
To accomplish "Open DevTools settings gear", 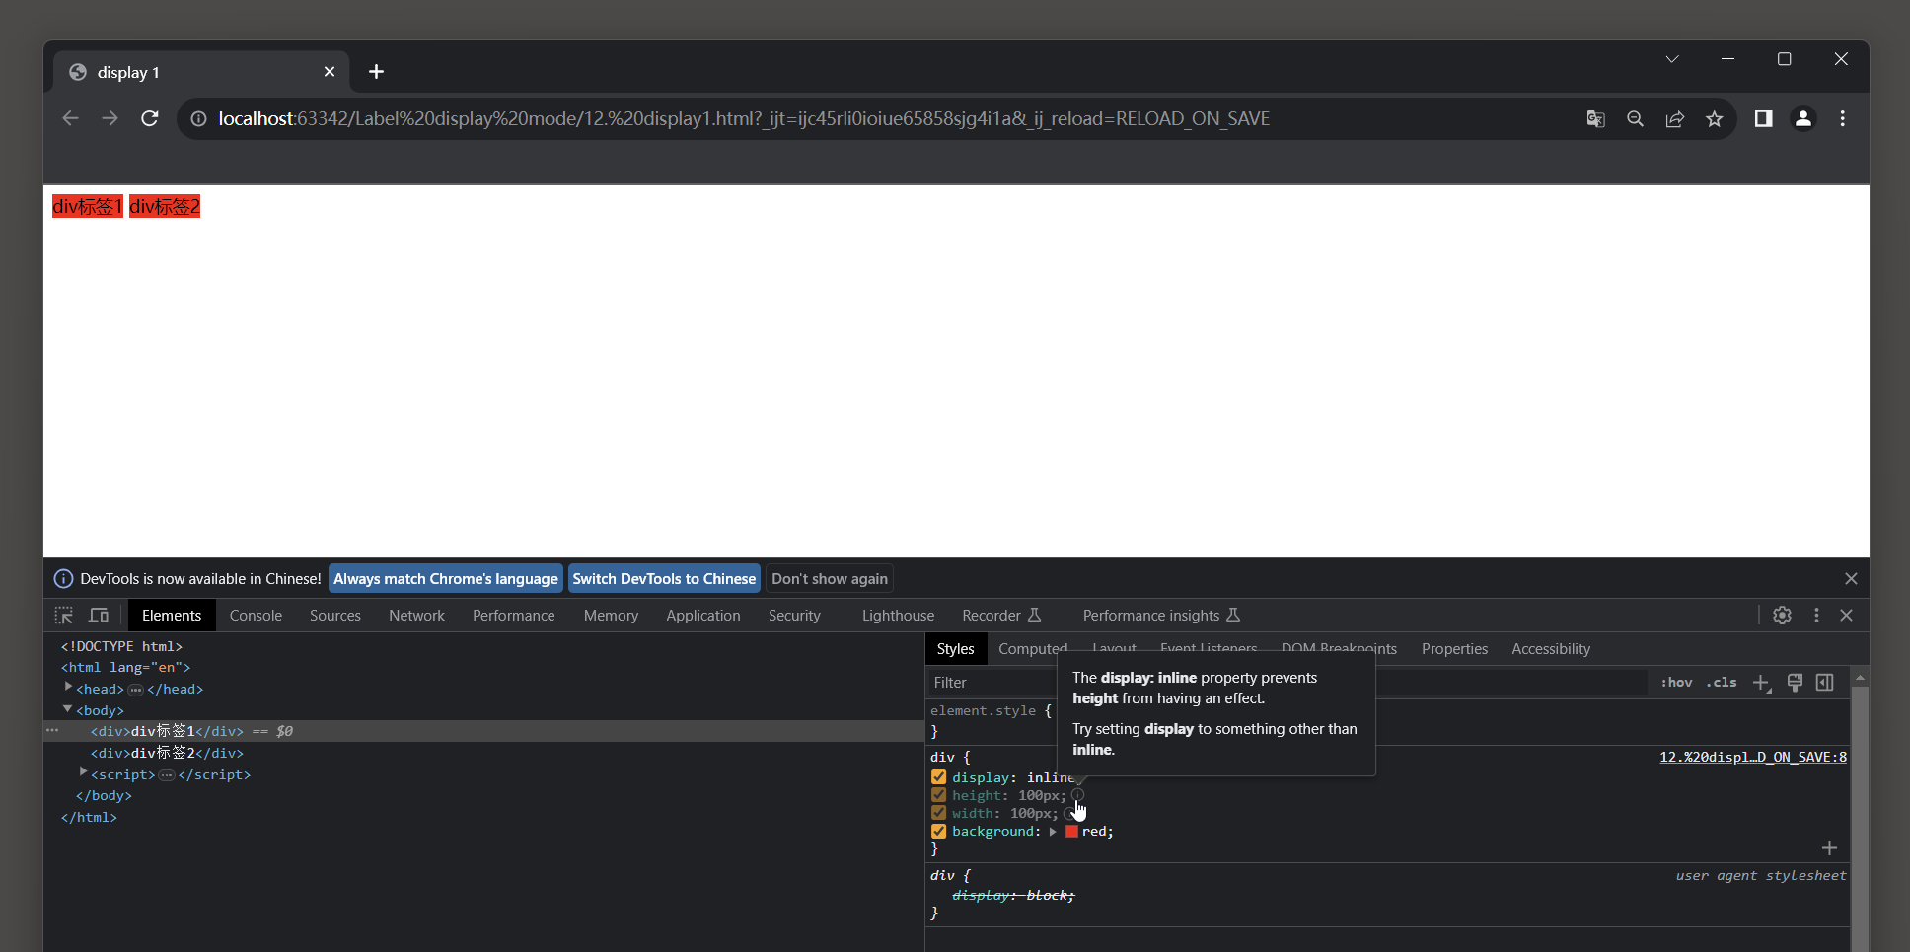I will pos(1782,616).
